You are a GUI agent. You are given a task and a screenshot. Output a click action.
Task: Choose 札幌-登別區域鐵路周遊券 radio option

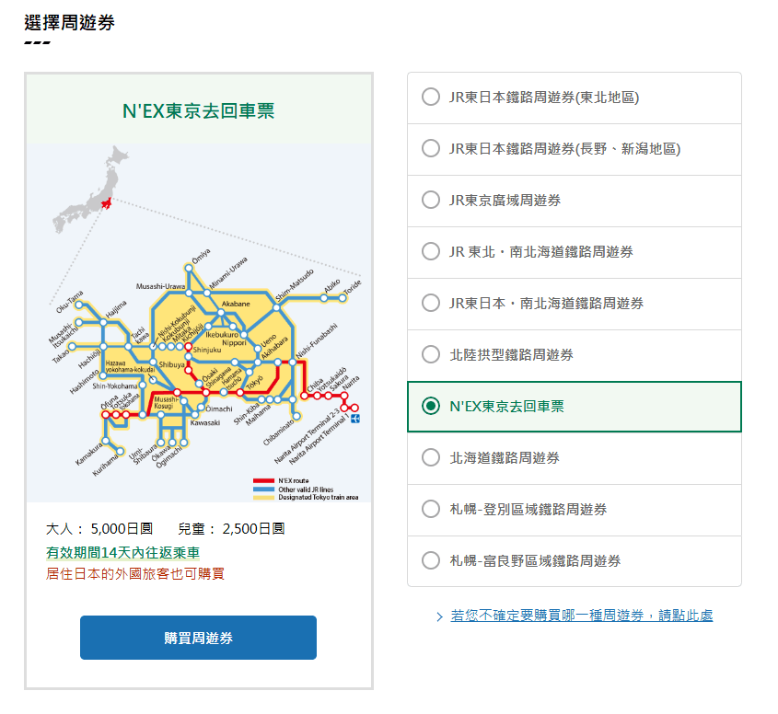coord(430,510)
